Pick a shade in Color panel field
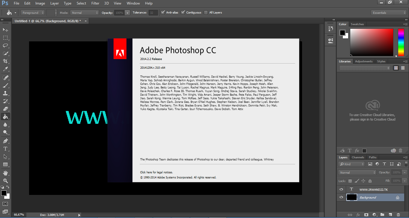Screen dimensions: 409x218 pos(372,42)
